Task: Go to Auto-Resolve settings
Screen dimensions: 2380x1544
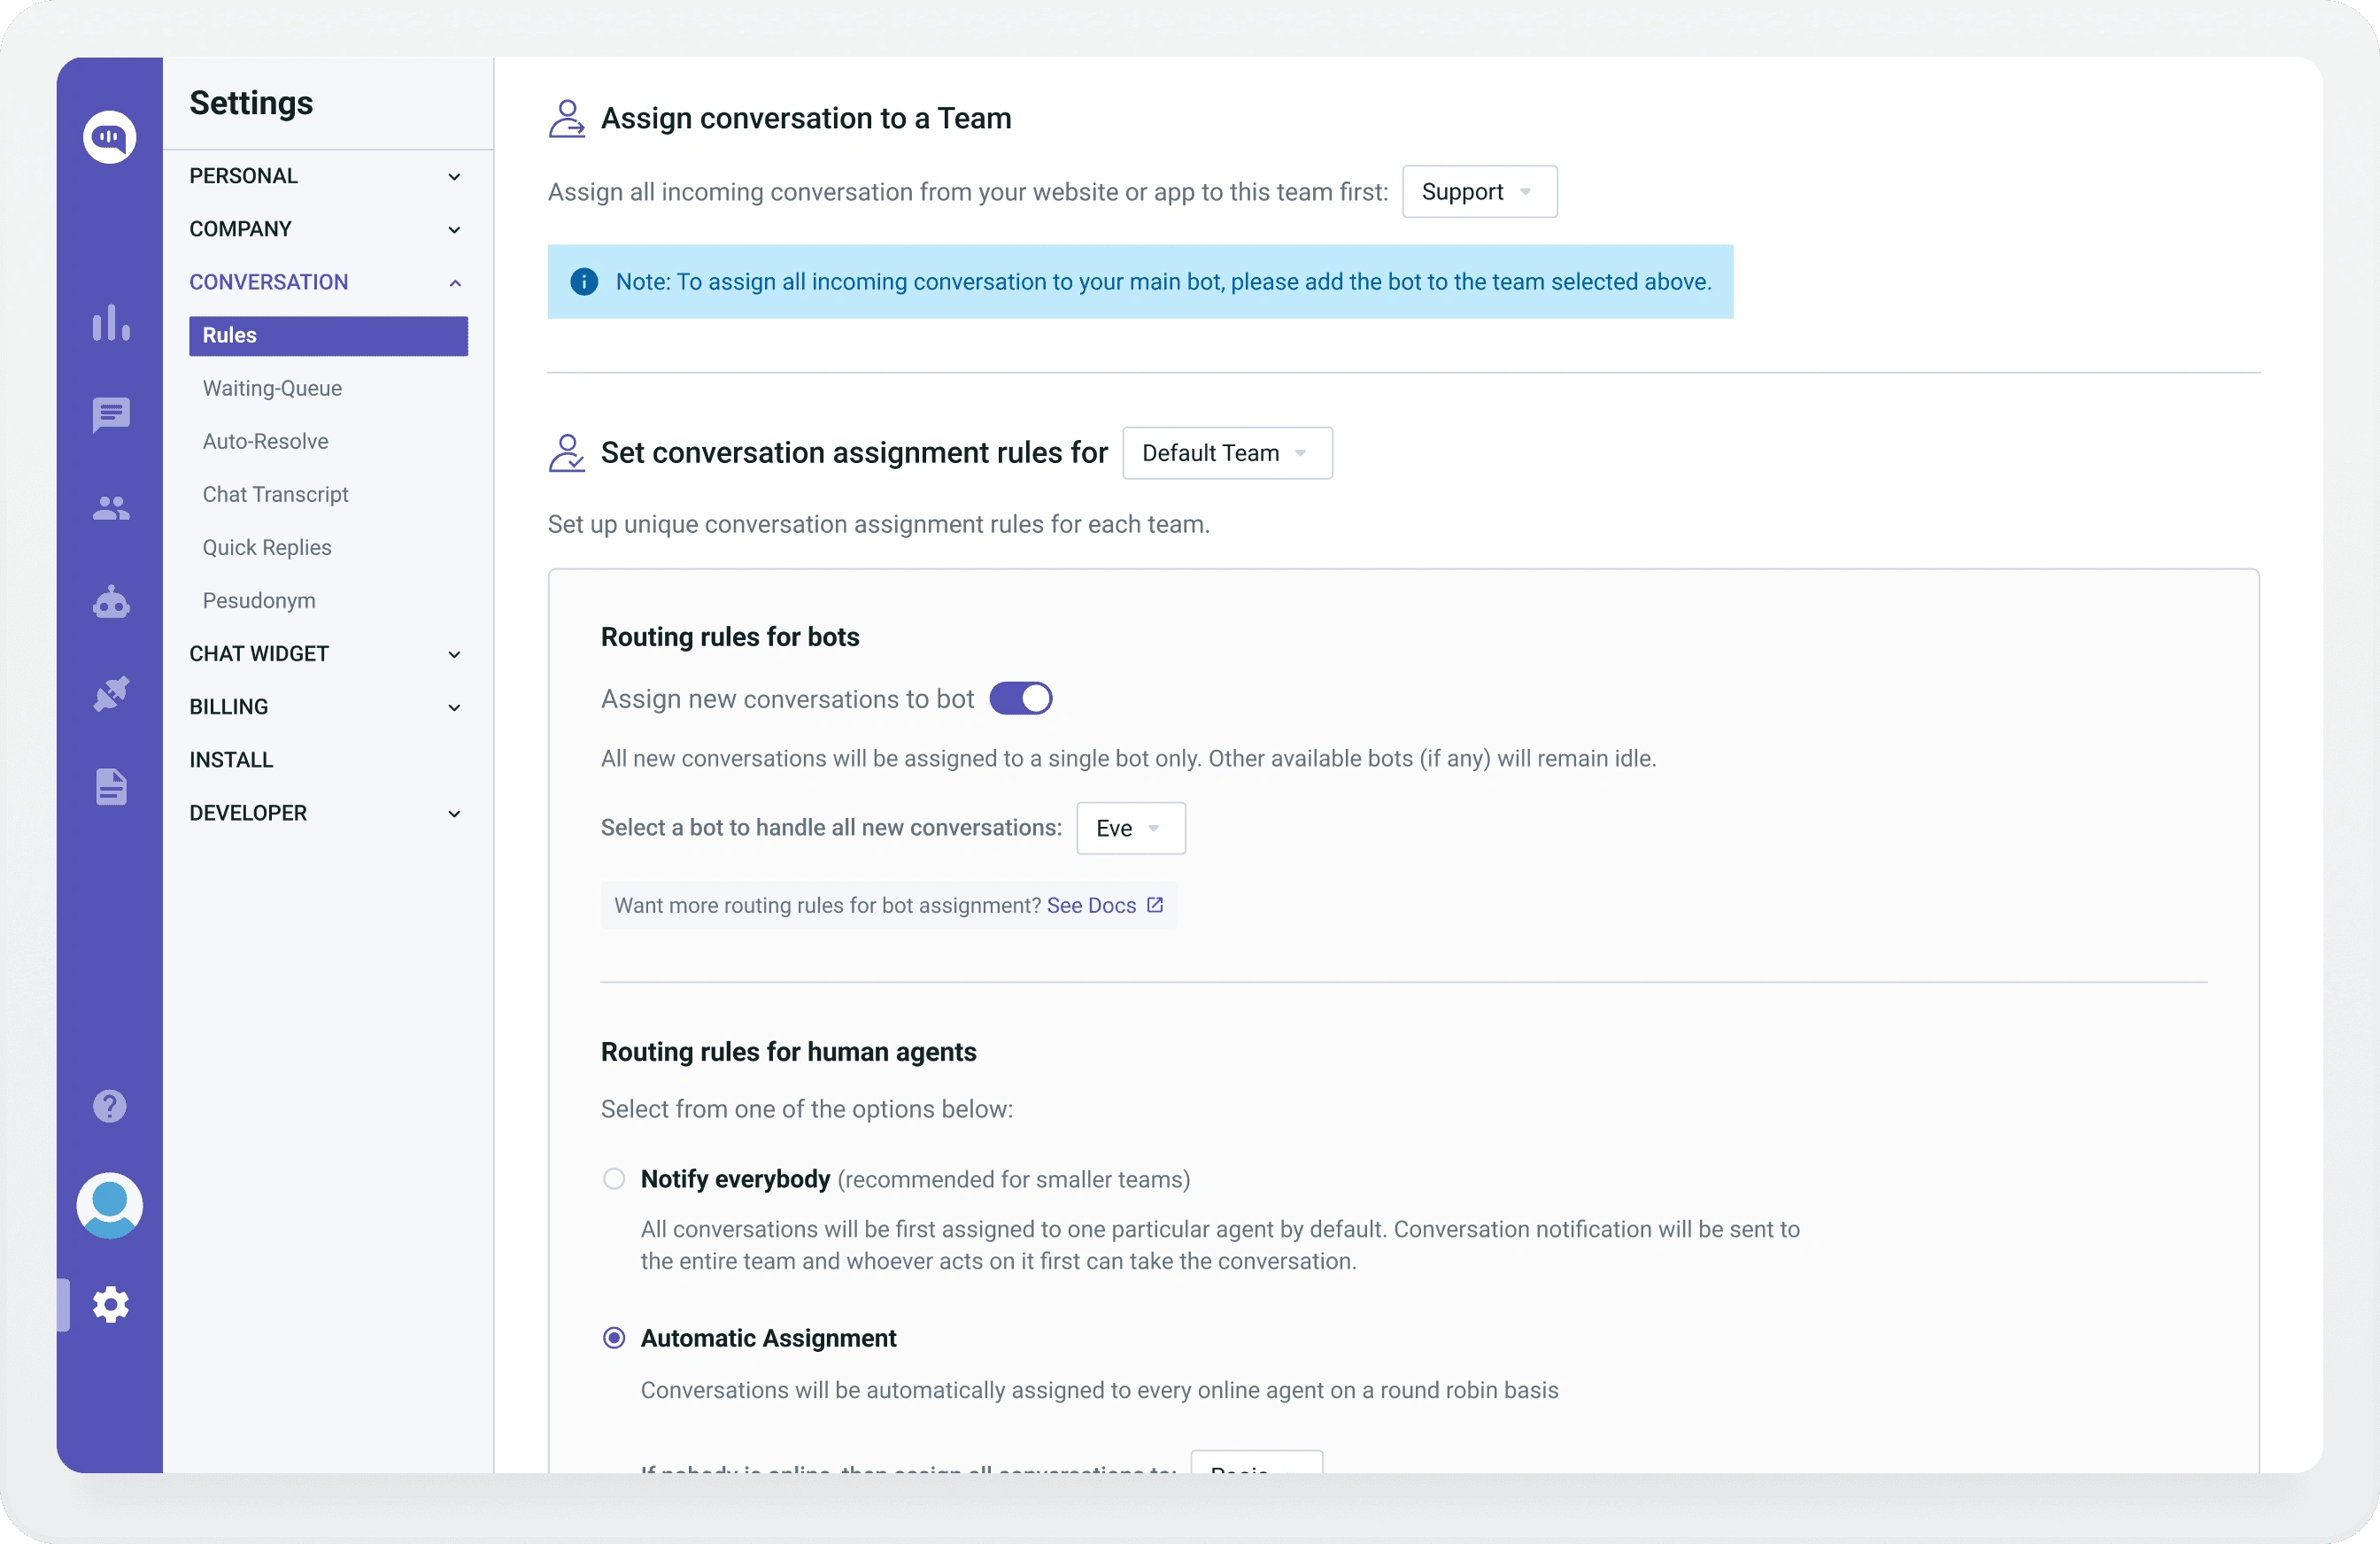Action: [x=265, y=441]
